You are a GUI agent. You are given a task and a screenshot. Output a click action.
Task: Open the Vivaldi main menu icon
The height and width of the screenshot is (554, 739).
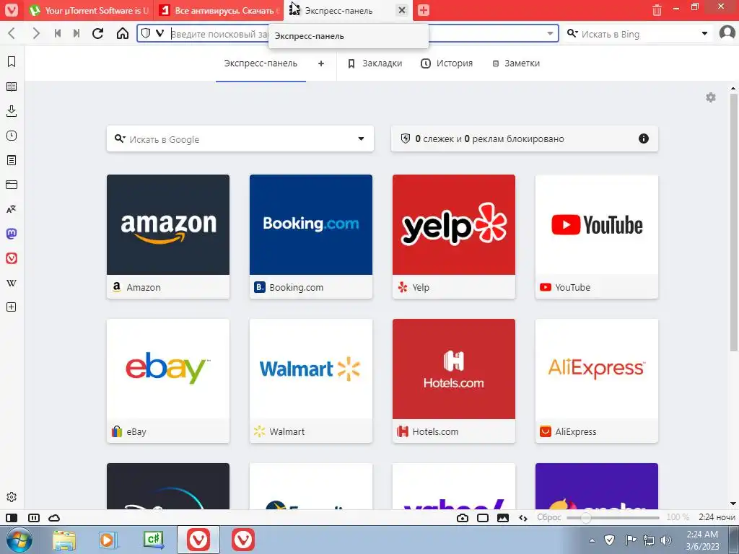[12, 10]
